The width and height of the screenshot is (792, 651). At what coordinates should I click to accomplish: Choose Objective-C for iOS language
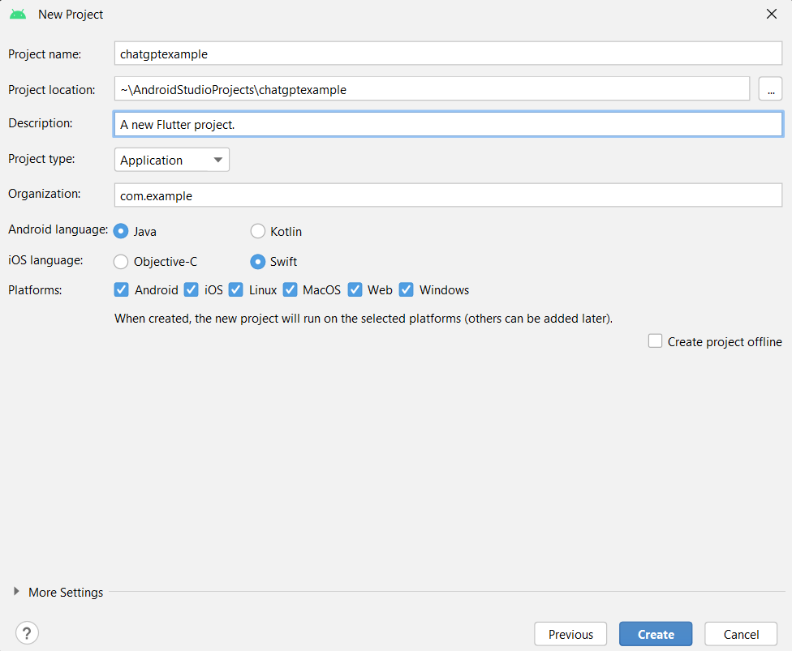pos(121,261)
